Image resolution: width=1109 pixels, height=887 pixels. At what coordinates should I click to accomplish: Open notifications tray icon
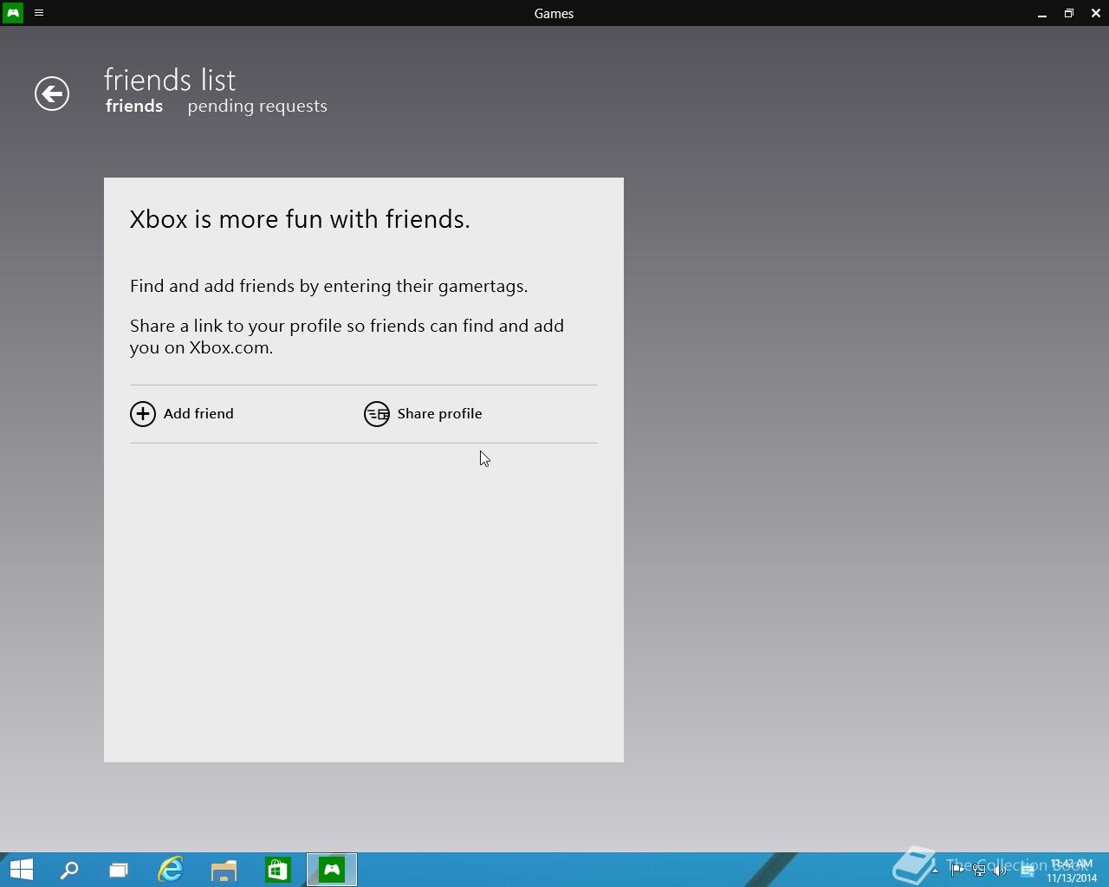point(1028,871)
